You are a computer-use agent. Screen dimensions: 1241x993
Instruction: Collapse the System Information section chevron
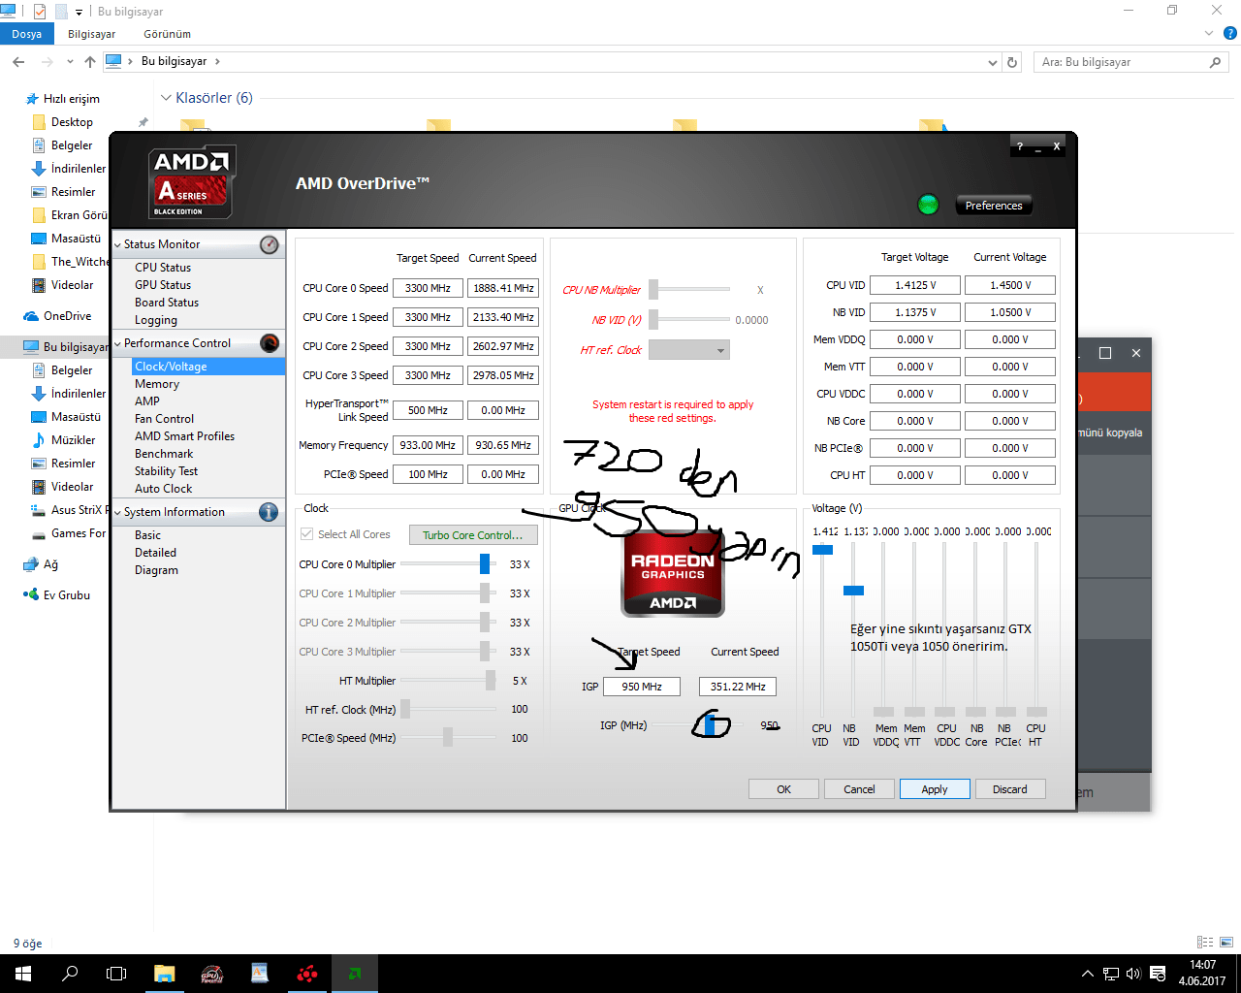[x=117, y=512]
